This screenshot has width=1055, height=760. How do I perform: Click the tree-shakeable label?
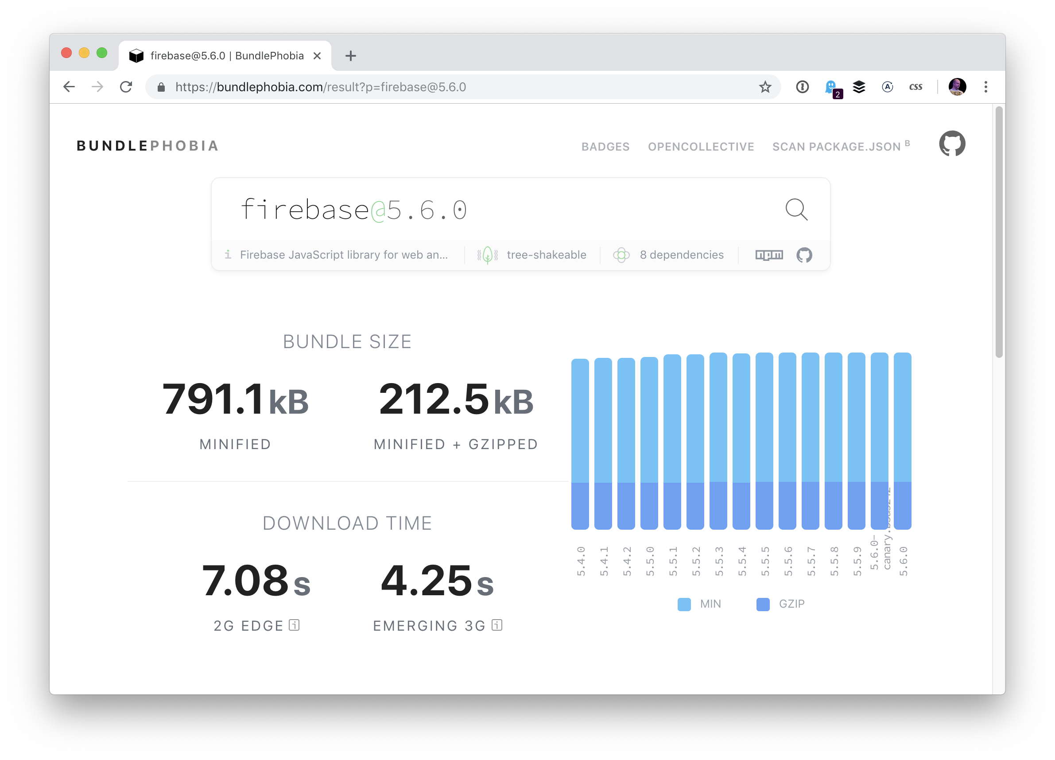pos(546,255)
